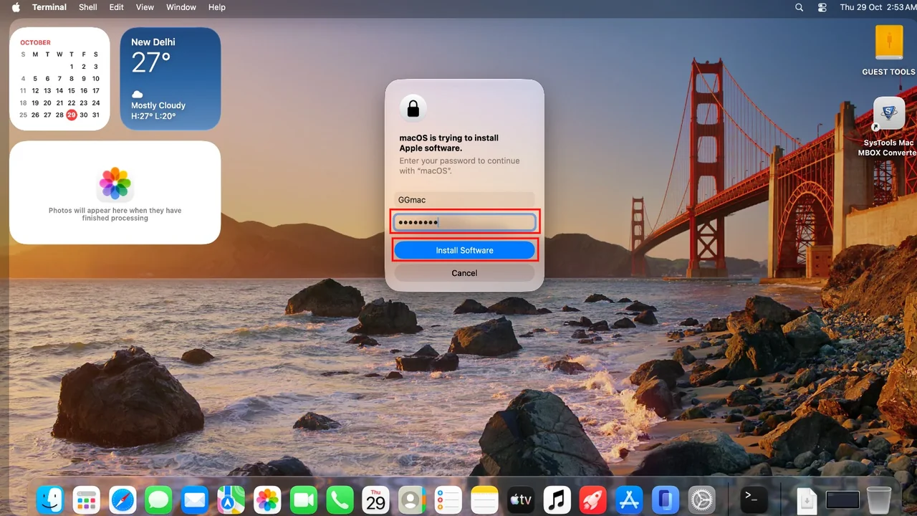Click the Photos widget on desktop

115,192
